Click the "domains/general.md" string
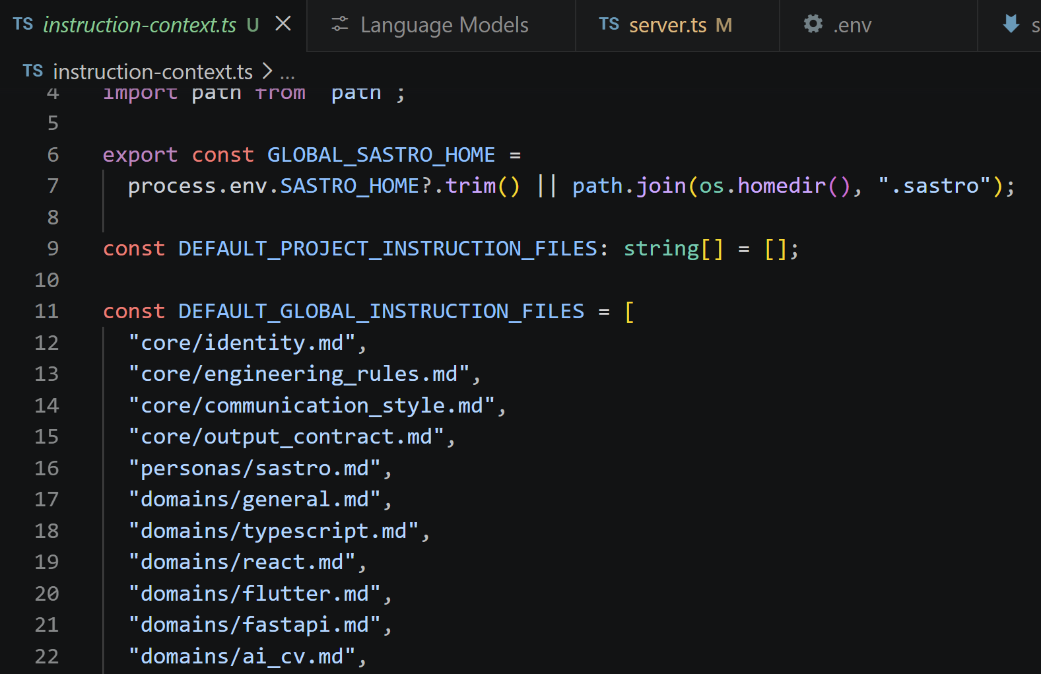Viewport: 1041px width, 674px height. click(x=255, y=500)
